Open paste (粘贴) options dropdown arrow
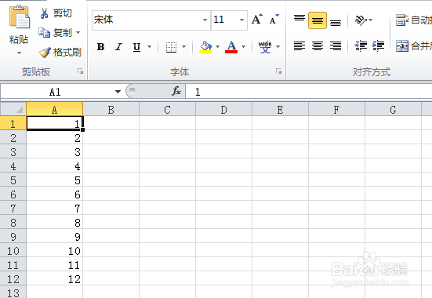This screenshot has height=298, width=432. [19, 53]
